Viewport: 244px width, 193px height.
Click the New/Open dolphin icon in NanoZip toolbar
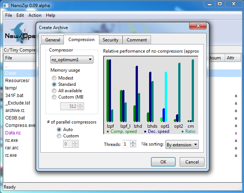tap(20, 33)
